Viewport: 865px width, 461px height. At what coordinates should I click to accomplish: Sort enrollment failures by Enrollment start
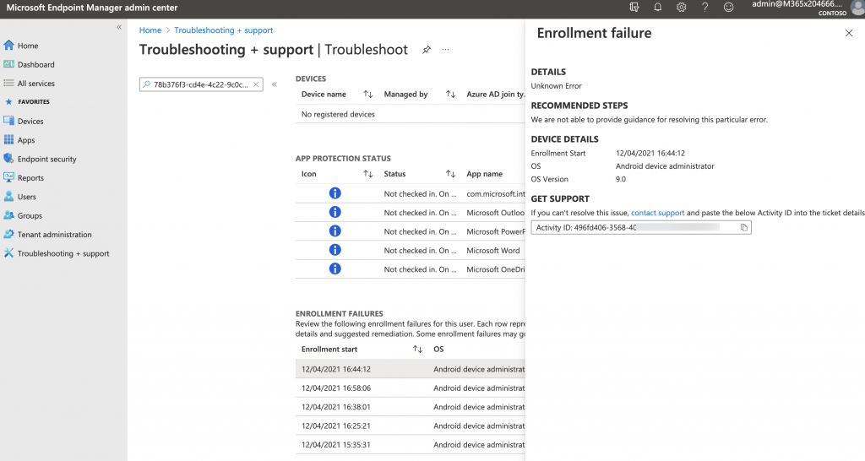(x=417, y=349)
